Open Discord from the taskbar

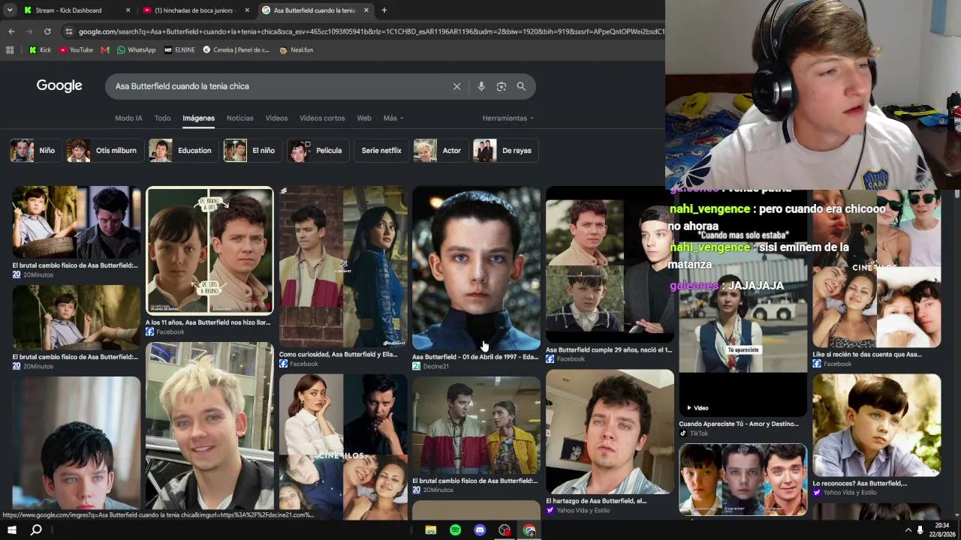pyautogui.click(x=480, y=530)
